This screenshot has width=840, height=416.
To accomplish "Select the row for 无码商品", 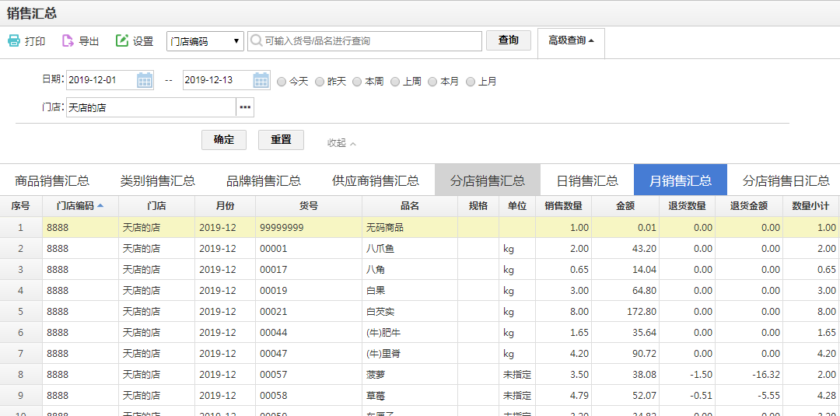I will tap(419, 228).
